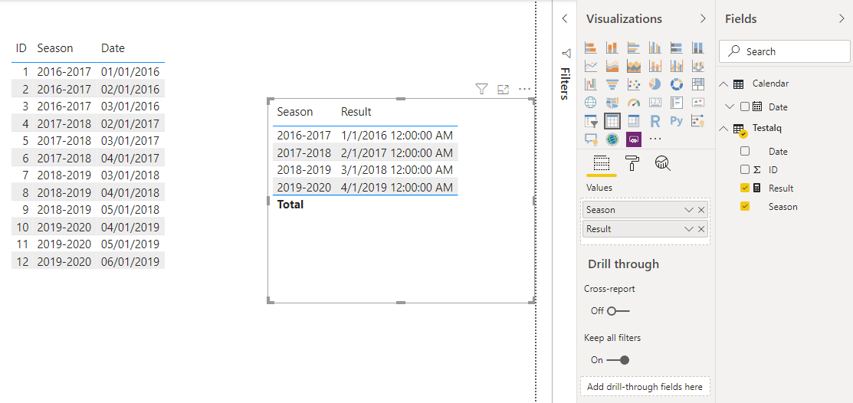Image resolution: width=853 pixels, height=403 pixels.
Task: Turn on the Cross-report toggle
Action: tap(618, 311)
